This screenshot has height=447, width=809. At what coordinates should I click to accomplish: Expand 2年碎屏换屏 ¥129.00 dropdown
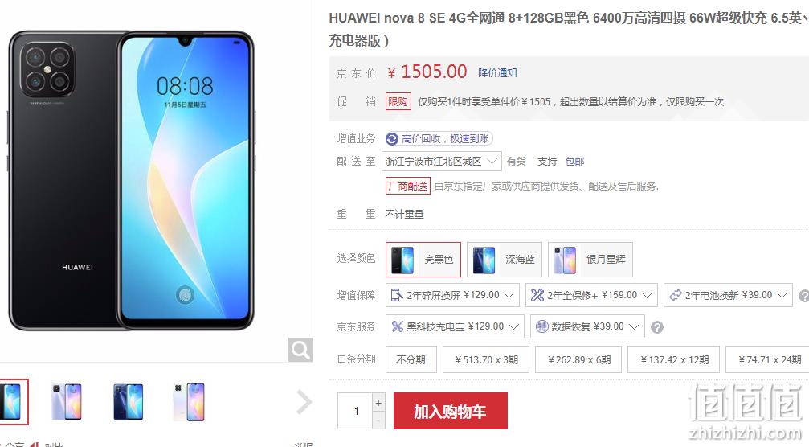point(452,295)
